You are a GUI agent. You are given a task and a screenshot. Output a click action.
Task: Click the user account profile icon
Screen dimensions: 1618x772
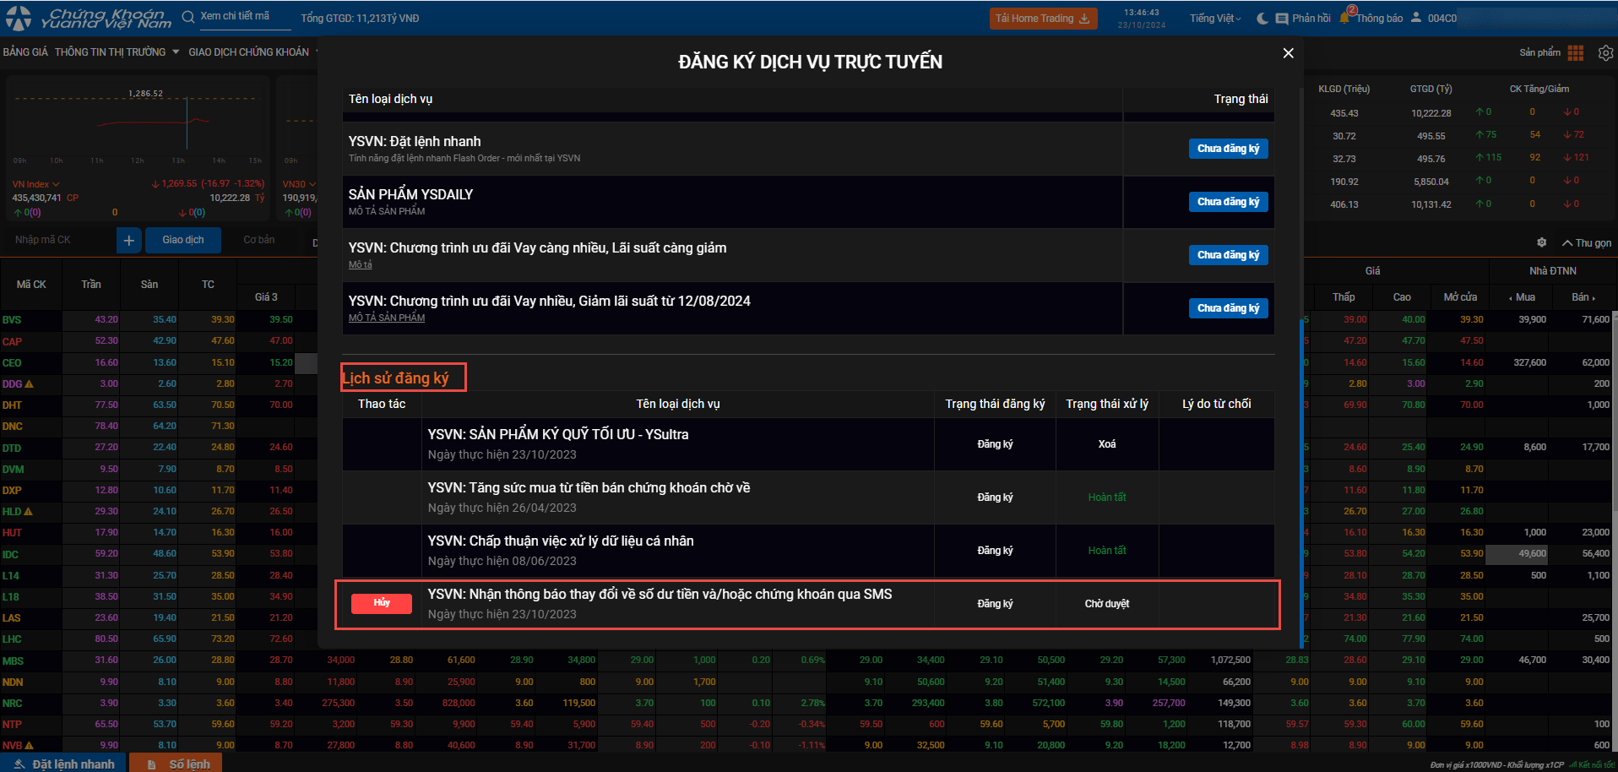coord(1416,18)
